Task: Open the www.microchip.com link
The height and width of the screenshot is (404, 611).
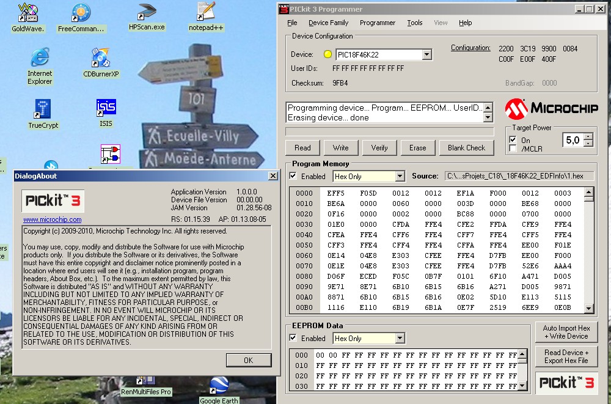Action: [x=52, y=219]
